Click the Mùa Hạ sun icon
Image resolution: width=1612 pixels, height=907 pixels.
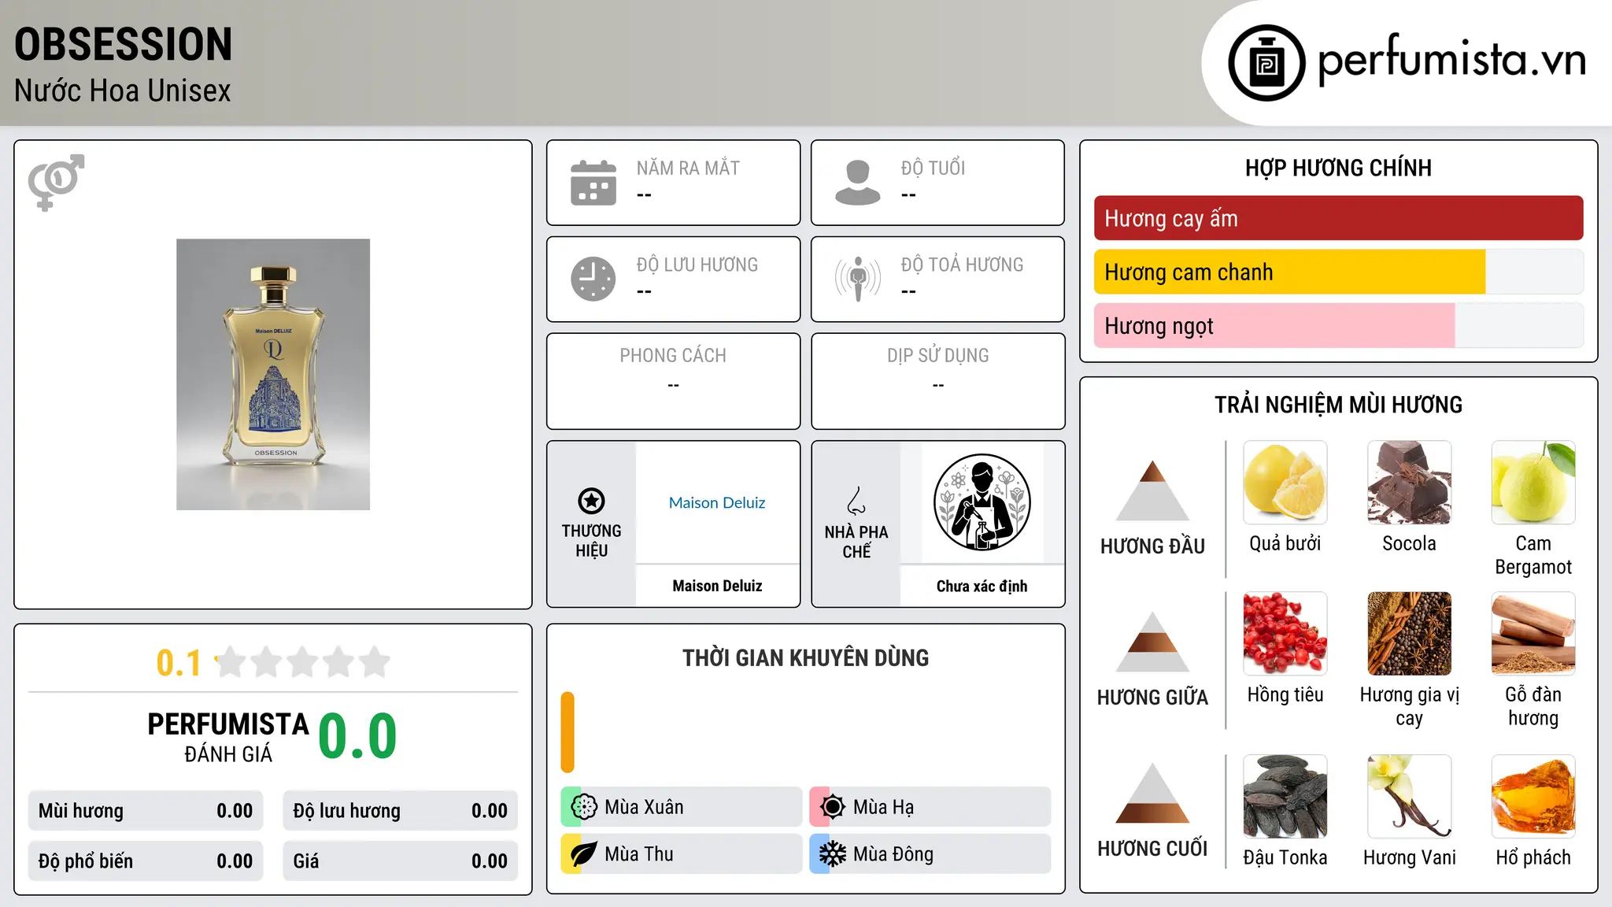[x=833, y=807]
